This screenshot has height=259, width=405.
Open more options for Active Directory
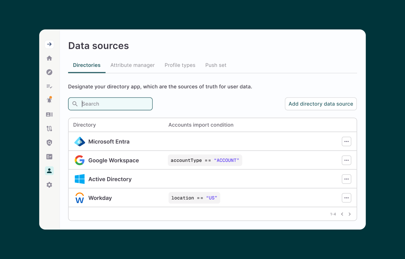click(x=346, y=179)
